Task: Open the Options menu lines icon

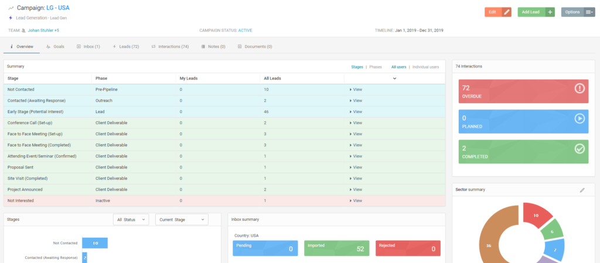Action: [589, 12]
